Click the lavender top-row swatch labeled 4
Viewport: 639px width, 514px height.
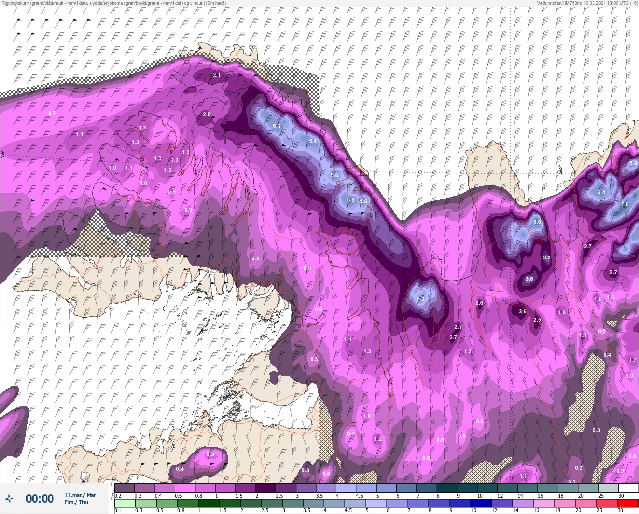click(x=346, y=488)
